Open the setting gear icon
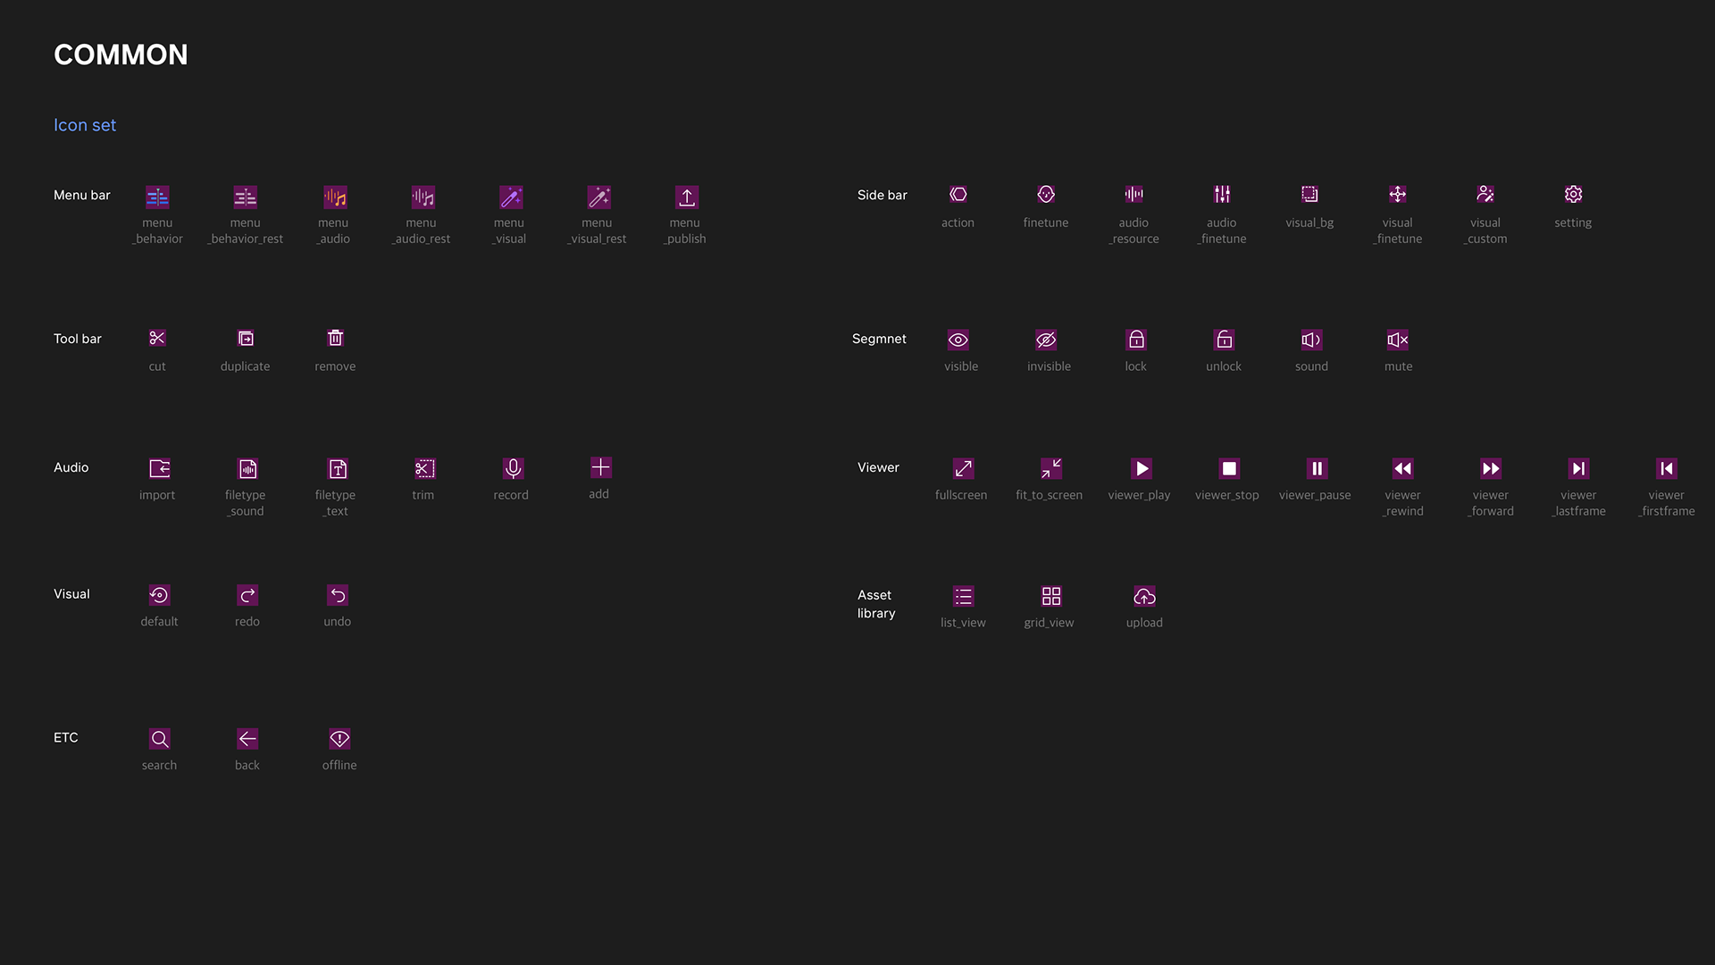 (x=1573, y=194)
